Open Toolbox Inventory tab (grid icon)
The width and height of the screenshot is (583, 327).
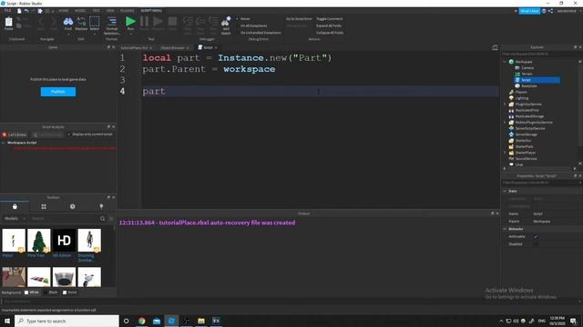(x=44, y=206)
